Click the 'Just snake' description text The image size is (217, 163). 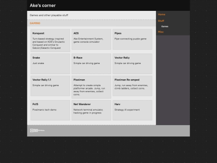(38, 63)
